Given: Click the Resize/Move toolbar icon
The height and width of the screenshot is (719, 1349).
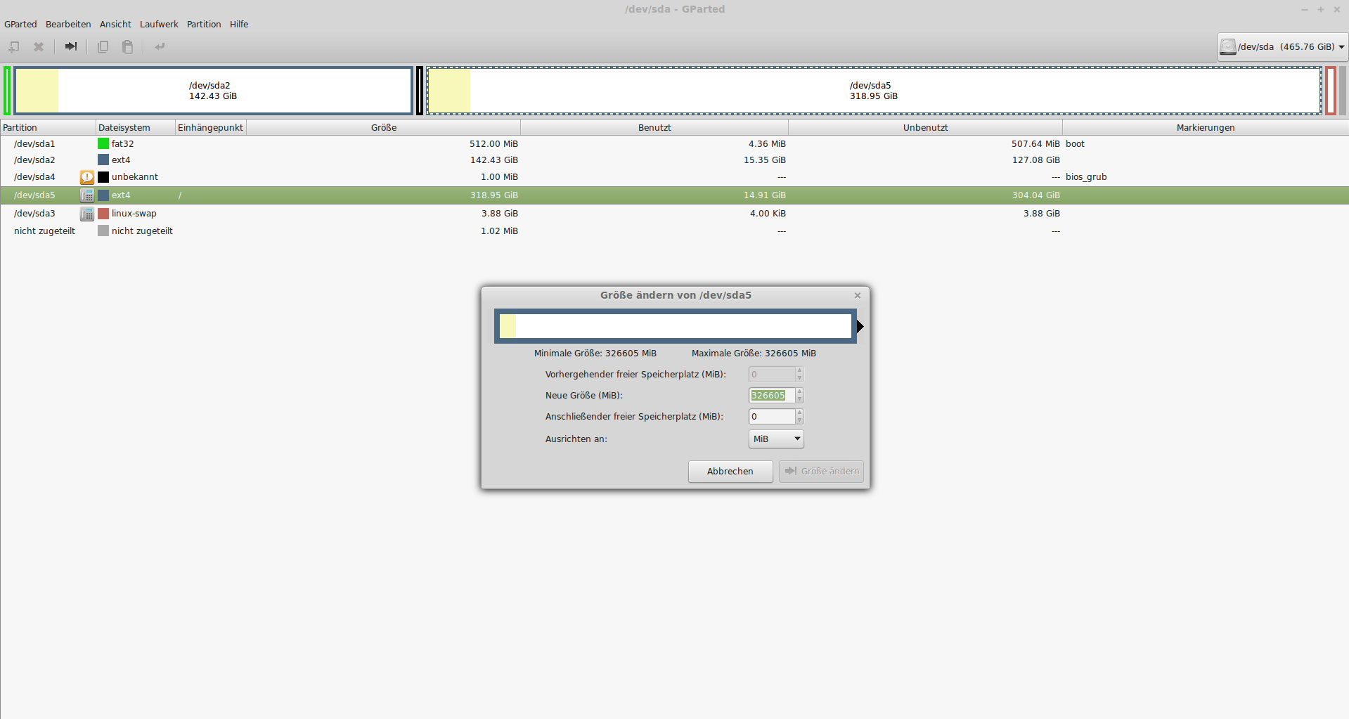Looking at the screenshot, I should (71, 46).
